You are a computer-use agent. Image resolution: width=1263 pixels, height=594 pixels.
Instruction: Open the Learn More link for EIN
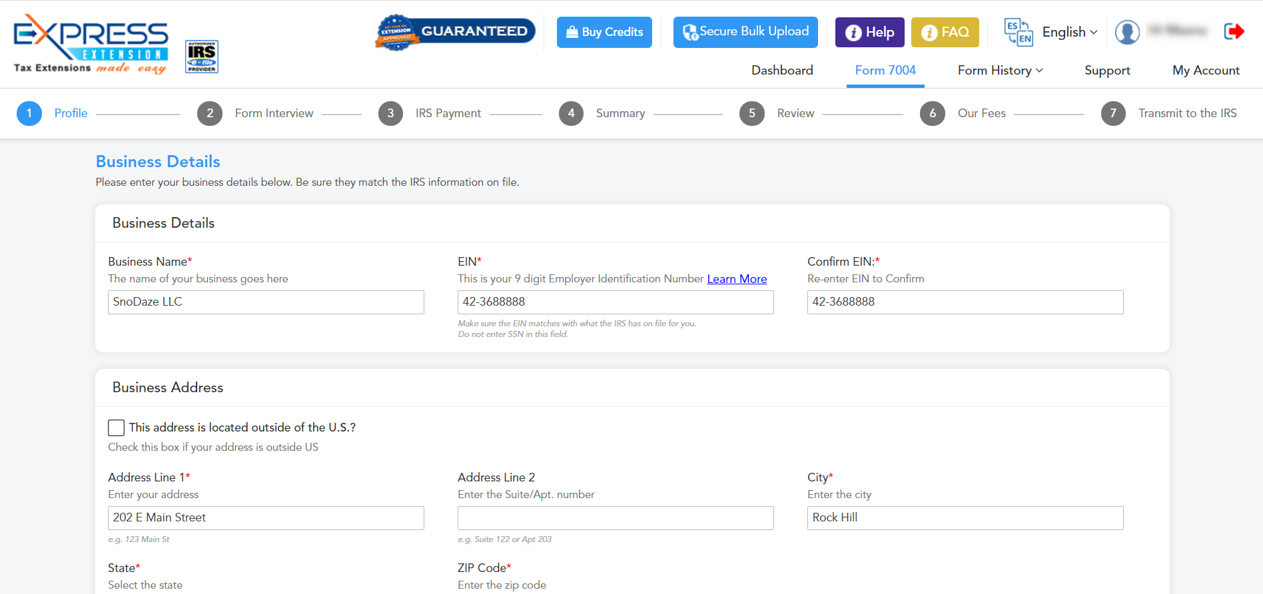click(x=737, y=279)
